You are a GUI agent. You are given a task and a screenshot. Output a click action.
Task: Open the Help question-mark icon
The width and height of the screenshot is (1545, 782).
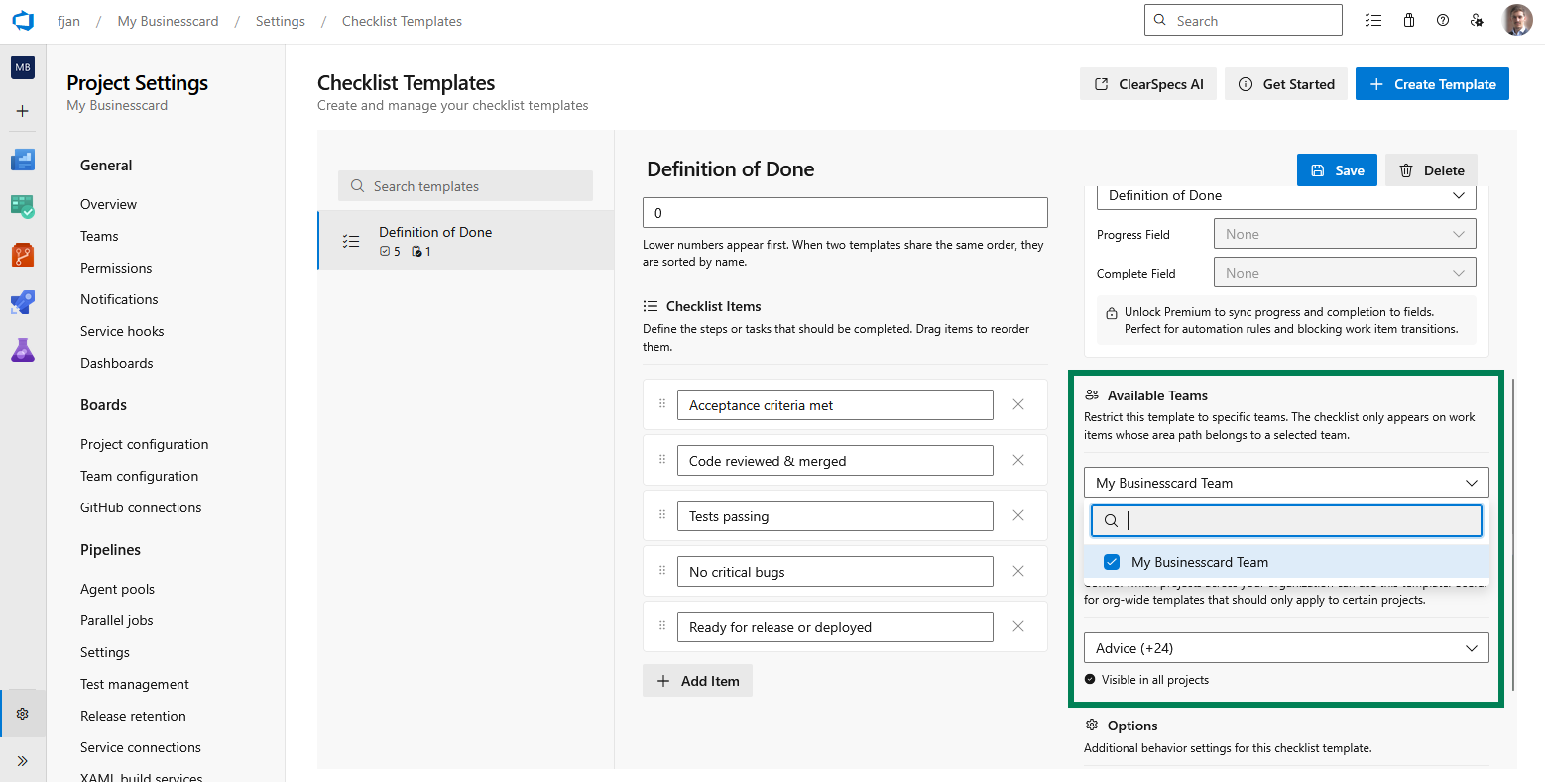(x=1443, y=20)
